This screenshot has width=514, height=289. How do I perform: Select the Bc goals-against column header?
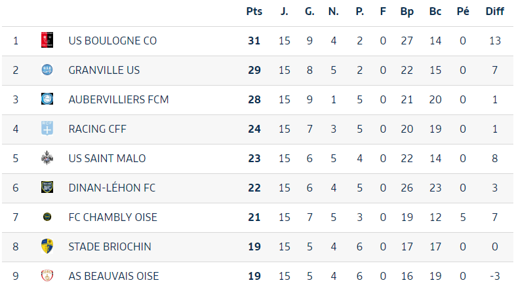pos(435,11)
